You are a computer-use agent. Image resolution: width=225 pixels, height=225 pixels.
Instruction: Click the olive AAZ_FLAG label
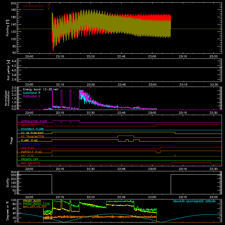point(28,156)
